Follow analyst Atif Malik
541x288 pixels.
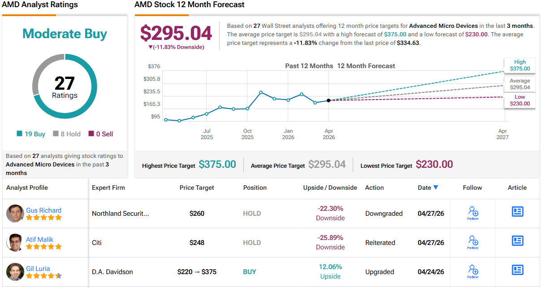(472, 241)
